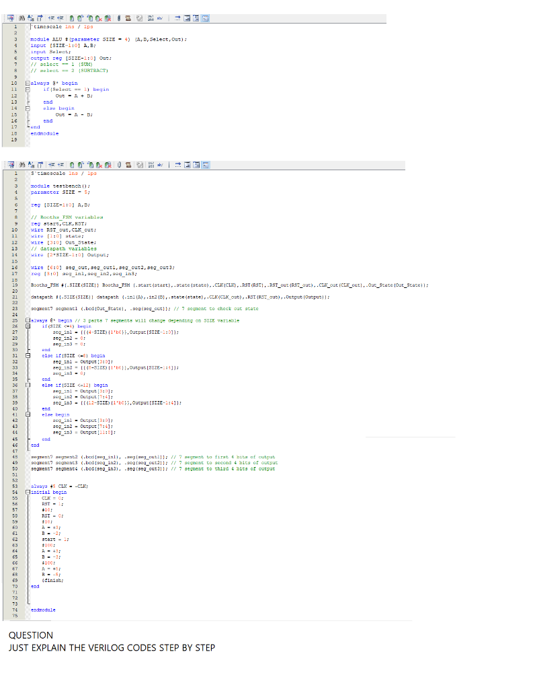Click the 'module ALU' declaration line
The image size is (533, 689).
tap(108, 39)
